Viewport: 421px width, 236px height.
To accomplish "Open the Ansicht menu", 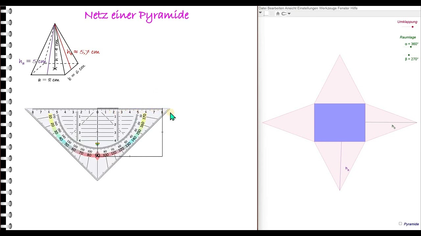I will coord(291,8).
